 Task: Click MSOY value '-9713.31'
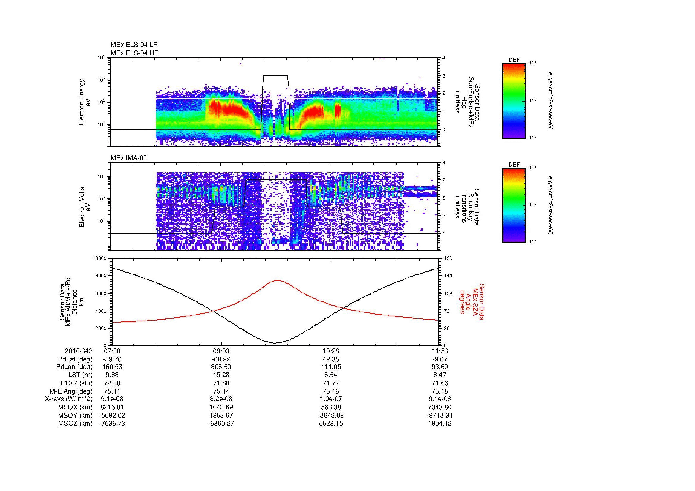[x=440, y=415]
